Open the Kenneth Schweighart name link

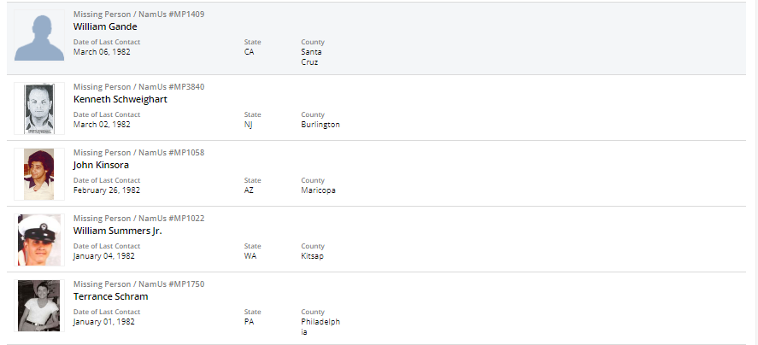[120, 99]
